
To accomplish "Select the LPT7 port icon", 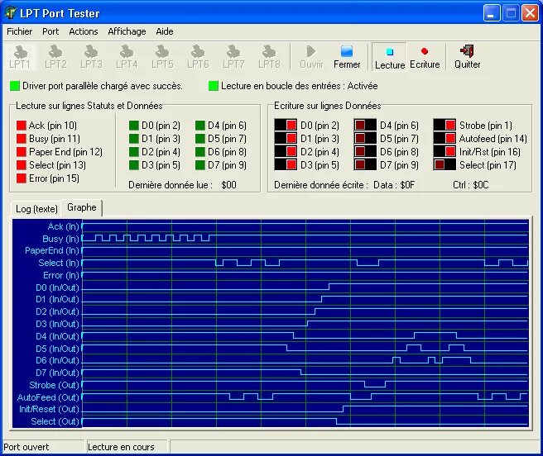I will 233,57.
